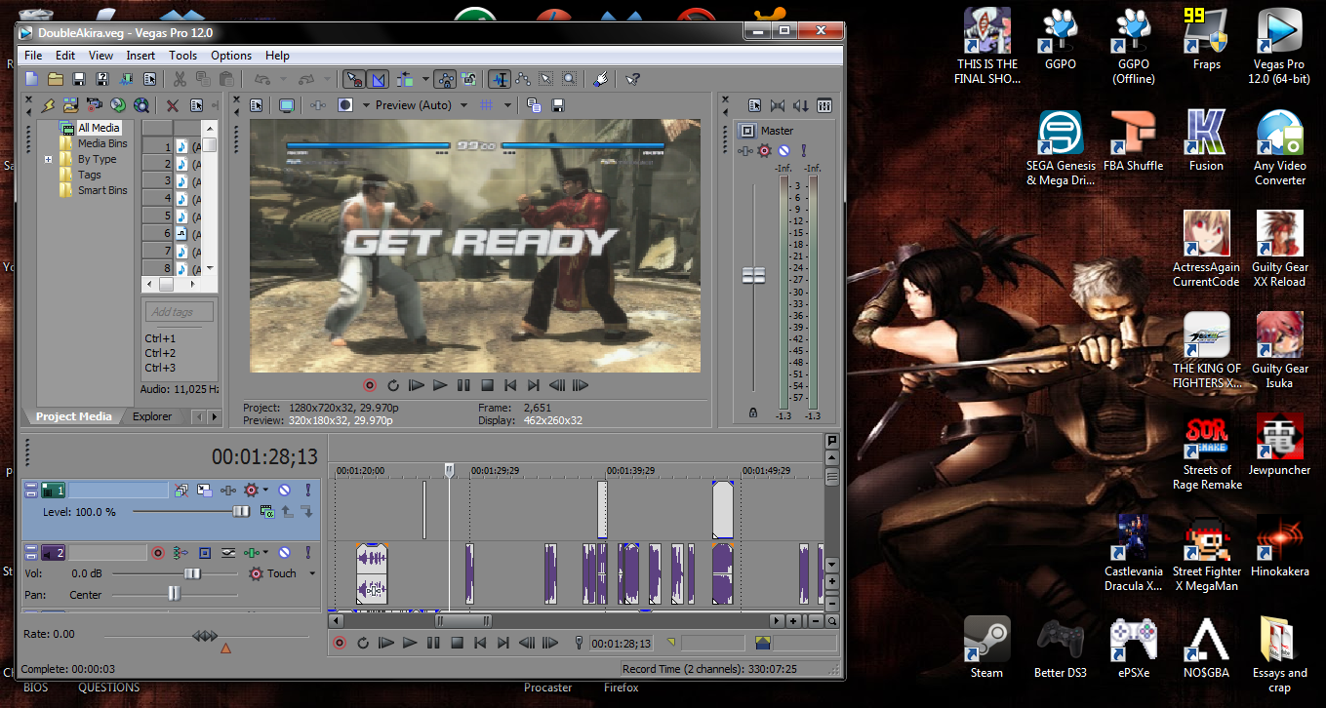Viewport: 1326px width, 708px height.
Task: Open Master FX icon in mixer
Action: (747, 151)
